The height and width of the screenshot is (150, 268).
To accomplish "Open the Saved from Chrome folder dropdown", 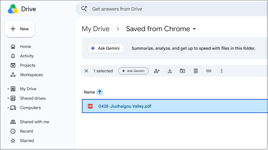I will pyautogui.click(x=161, y=29).
